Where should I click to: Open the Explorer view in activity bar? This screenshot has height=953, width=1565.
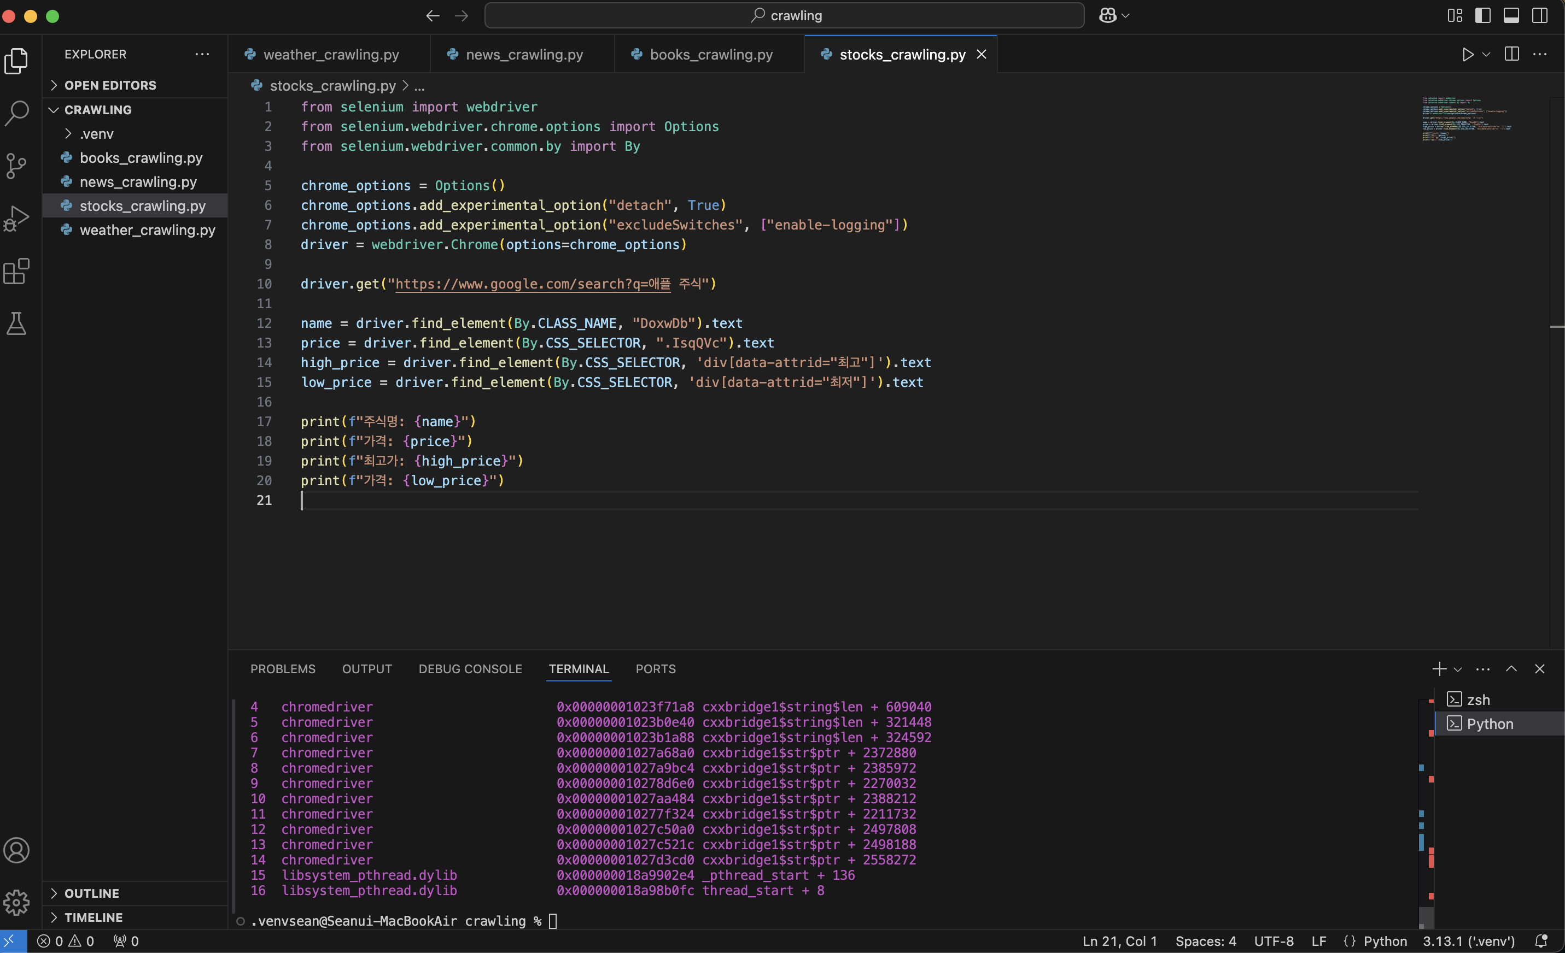16,61
